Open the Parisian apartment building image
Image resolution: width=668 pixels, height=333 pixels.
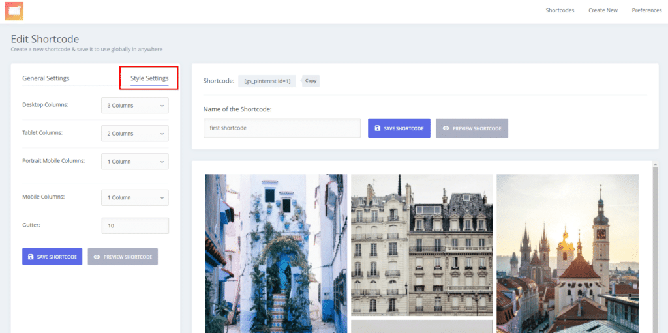pyautogui.click(x=422, y=245)
